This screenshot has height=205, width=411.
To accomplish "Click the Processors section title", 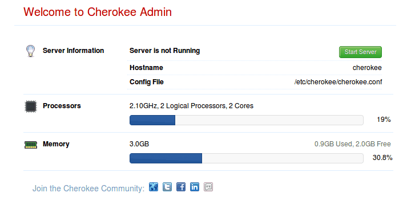I will [62, 106].
